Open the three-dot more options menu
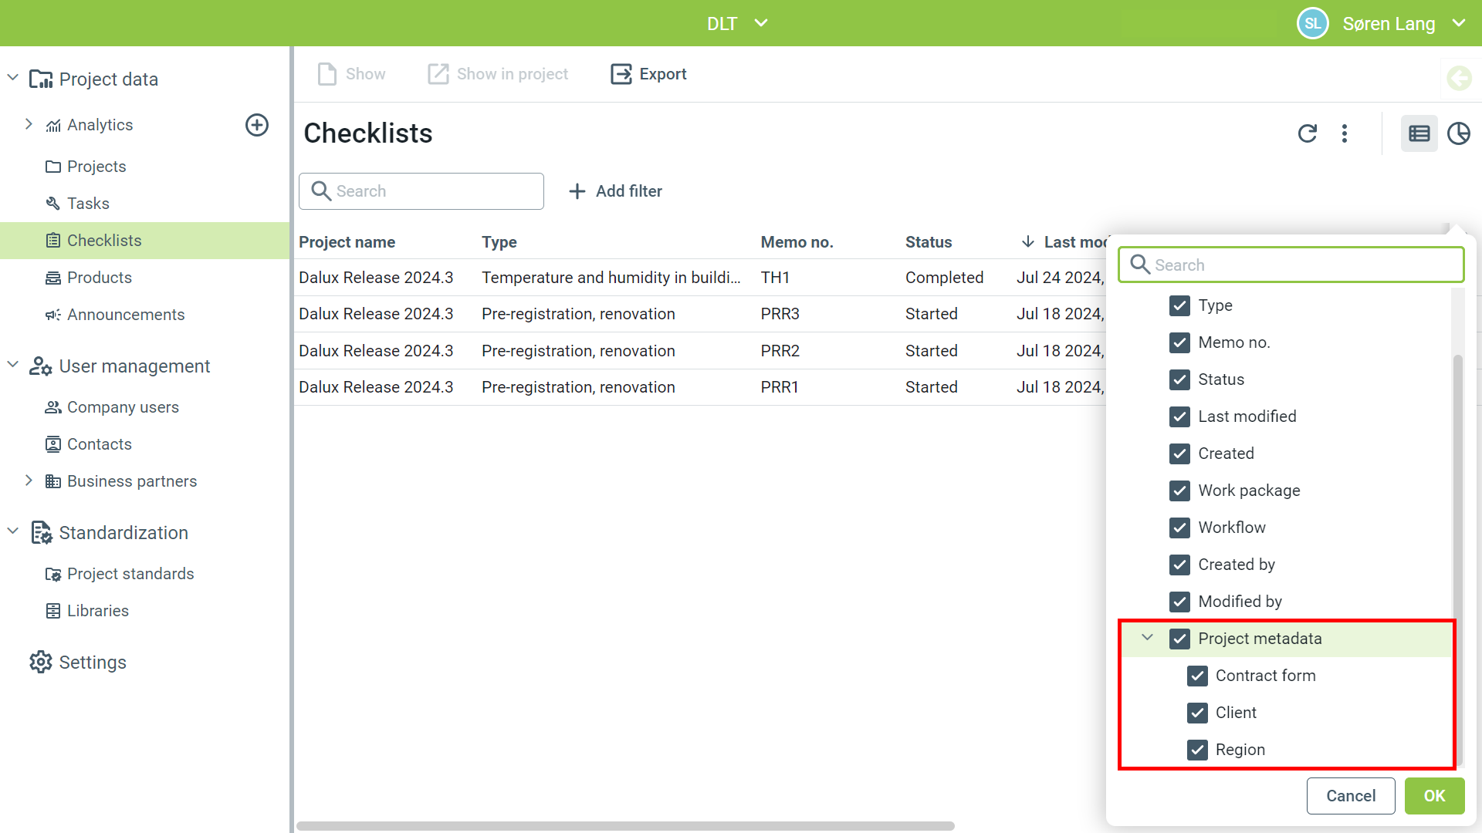Image resolution: width=1482 pixels, height=833 pixels. (1345, 133)
